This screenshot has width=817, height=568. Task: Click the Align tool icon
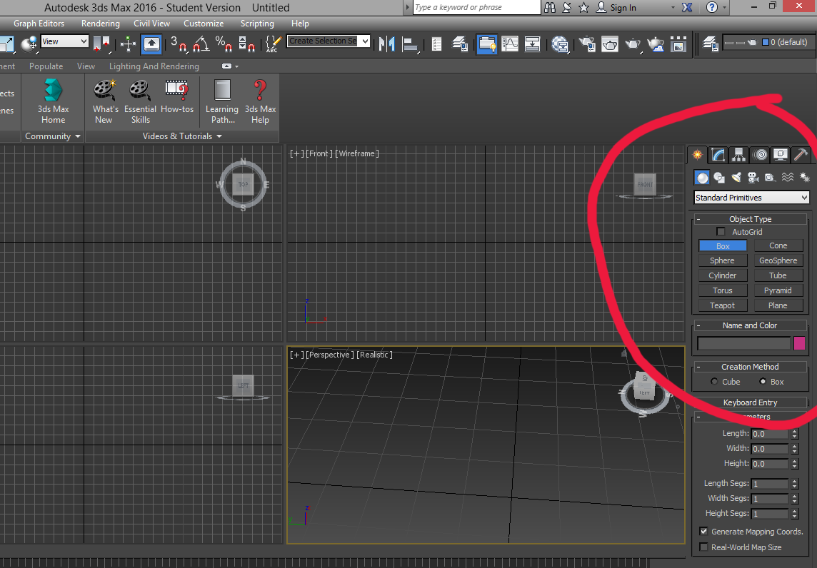coord(410,44)
